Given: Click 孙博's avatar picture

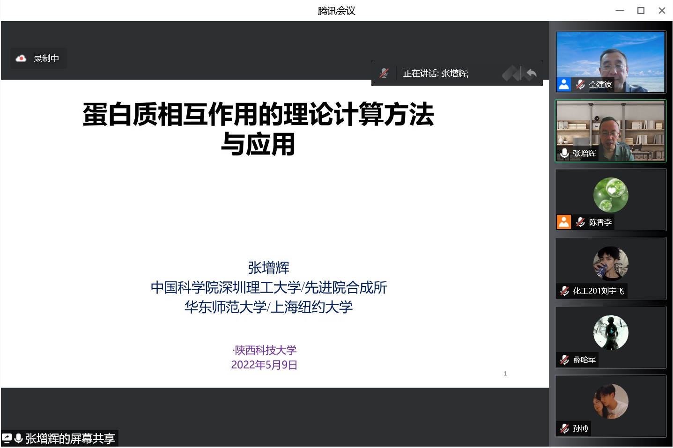Looking at the screenshot, I should [x=611, y=401].
